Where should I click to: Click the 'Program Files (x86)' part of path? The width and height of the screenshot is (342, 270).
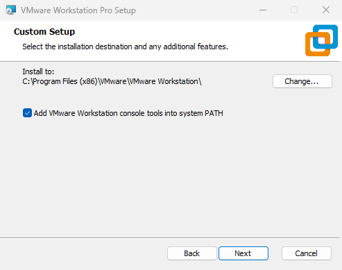coord(65,81)
